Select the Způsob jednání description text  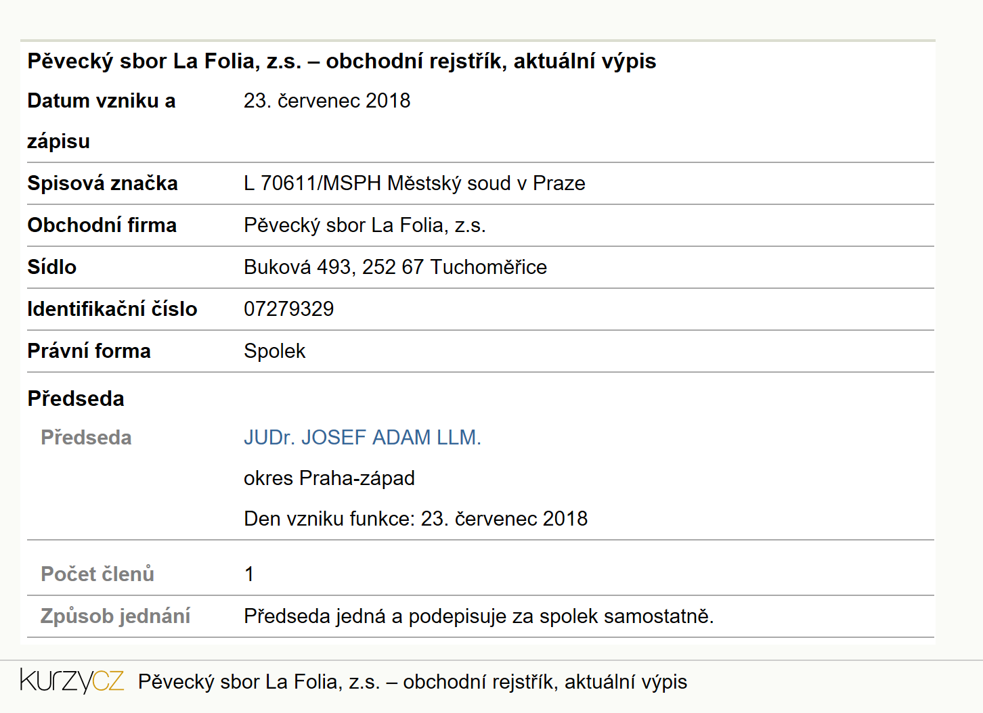tap(479, 616)
